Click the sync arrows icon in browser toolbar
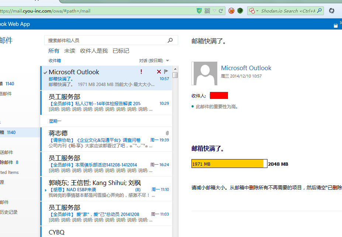 pos(332,11)
